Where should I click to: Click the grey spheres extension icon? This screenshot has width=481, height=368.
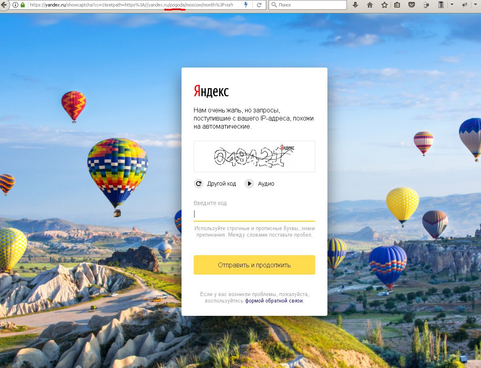pyautogui.click(x=426, y=5)
